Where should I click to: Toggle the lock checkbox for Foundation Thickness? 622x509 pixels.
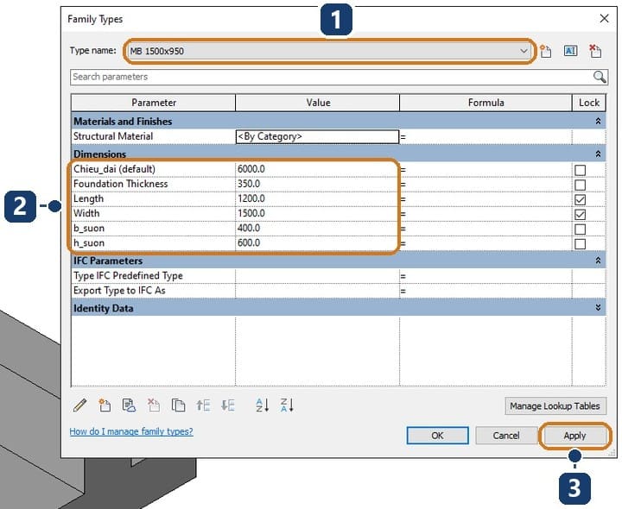[580, 185]
